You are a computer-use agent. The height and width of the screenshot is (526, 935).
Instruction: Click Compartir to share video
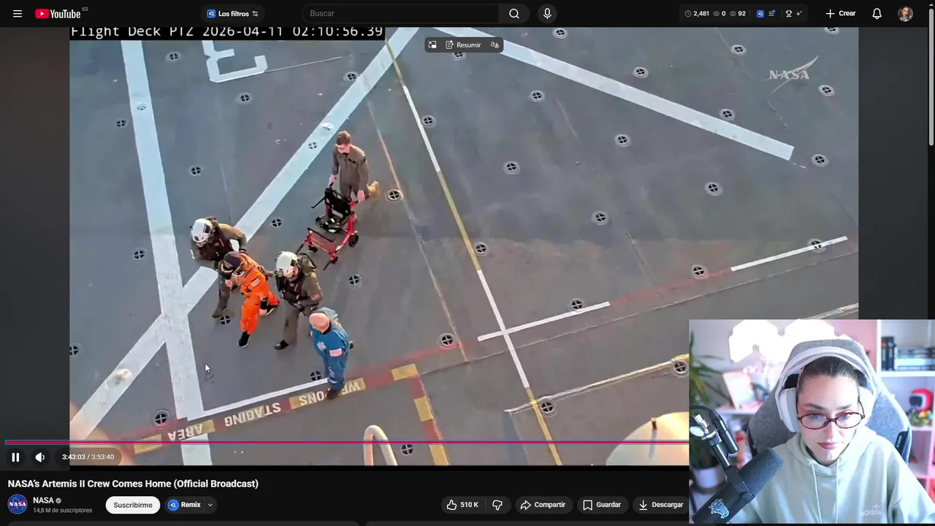(x=543, y=505)
